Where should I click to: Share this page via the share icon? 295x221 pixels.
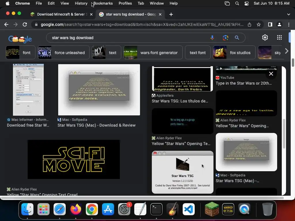[x=249, y=24]
